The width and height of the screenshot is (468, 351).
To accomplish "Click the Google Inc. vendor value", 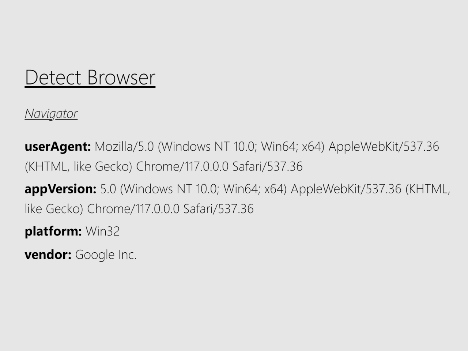I will coord(106,254).
